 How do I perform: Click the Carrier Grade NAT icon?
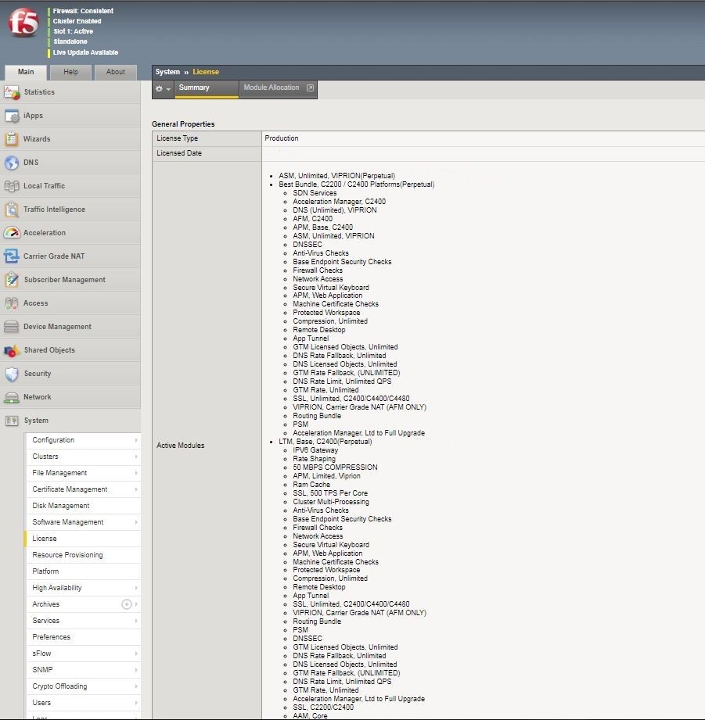(12, 256)
